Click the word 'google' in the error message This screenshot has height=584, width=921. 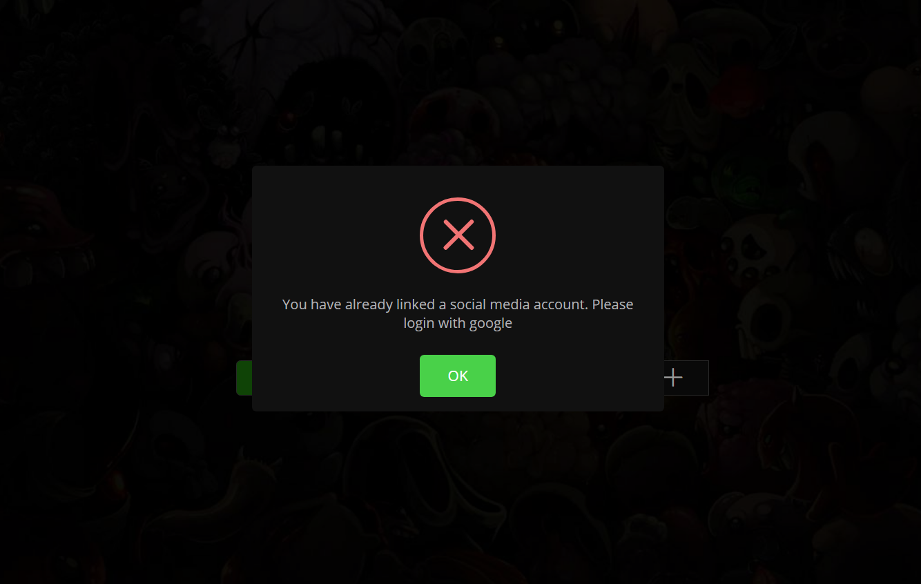pos(489,323)
